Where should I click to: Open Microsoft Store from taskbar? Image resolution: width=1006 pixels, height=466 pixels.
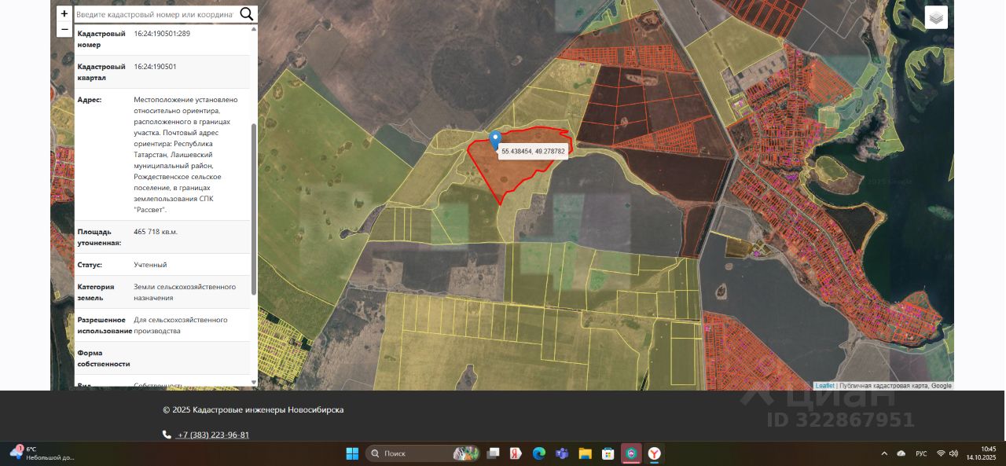coord(608,453)
